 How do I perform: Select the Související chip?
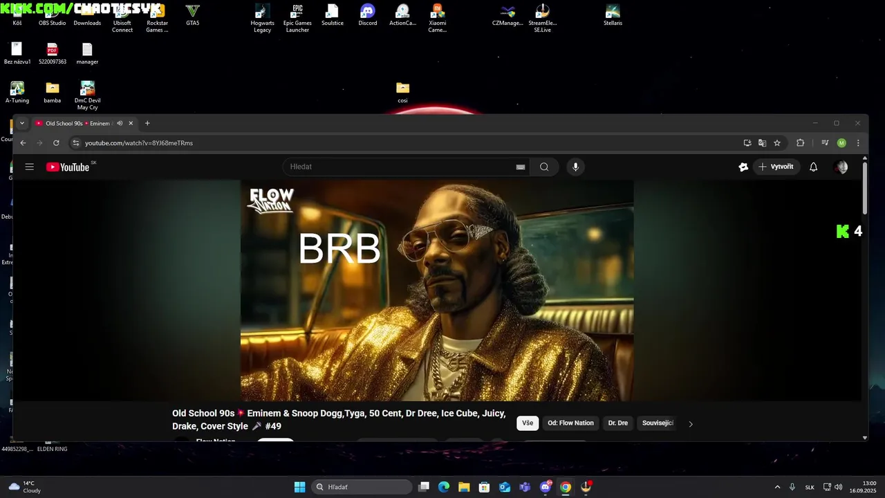(x=658, y=423)
